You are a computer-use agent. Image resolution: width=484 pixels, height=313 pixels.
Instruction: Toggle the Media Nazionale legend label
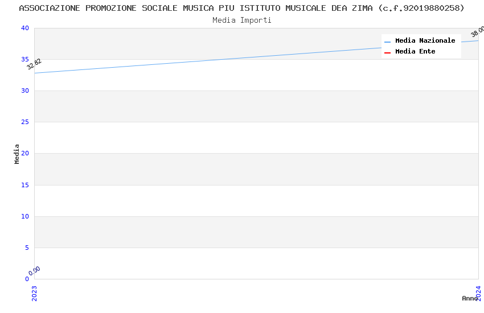pos(425,41)
